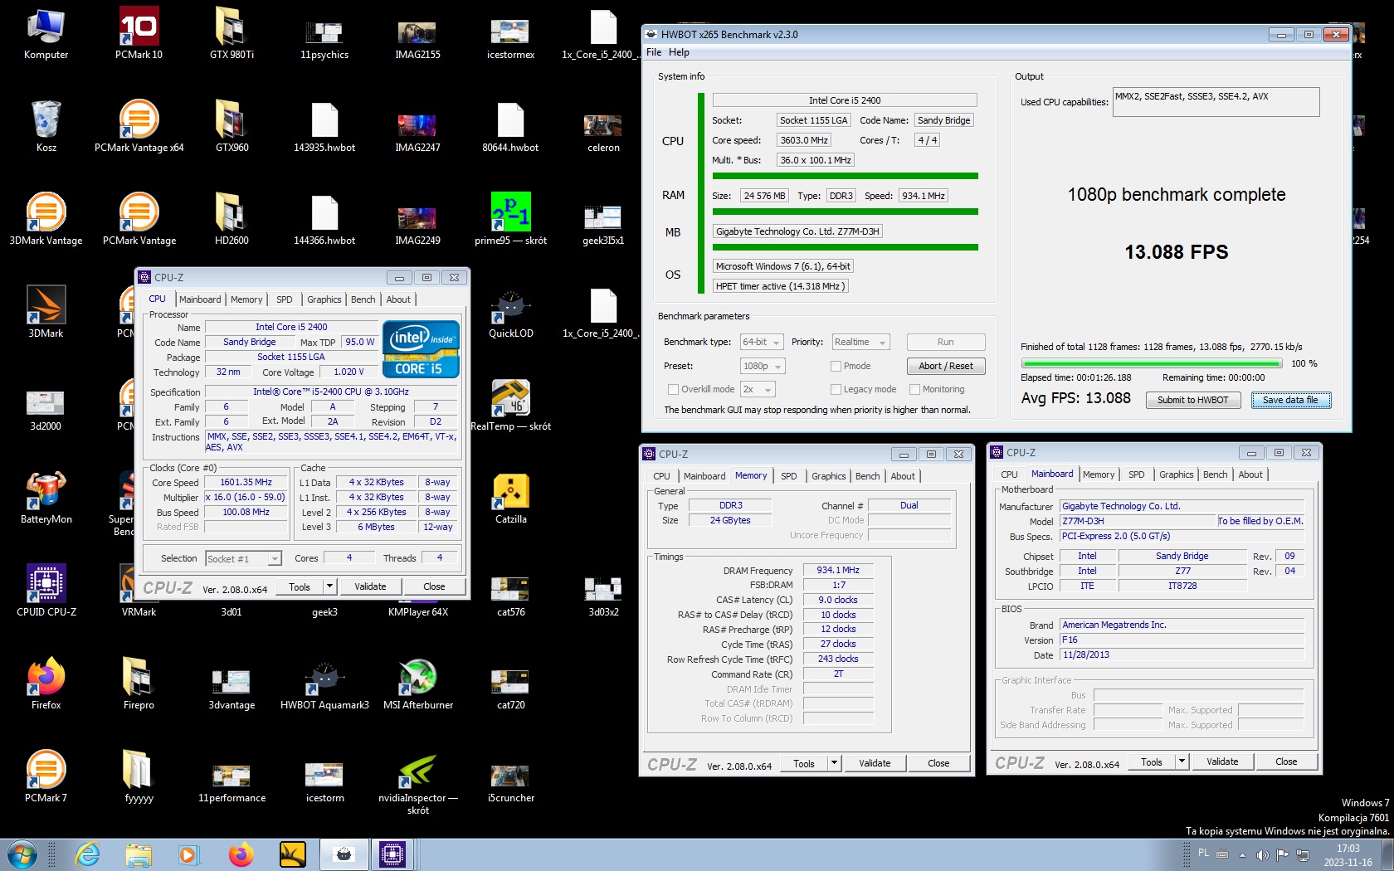Click Close in CPU-Z Memory window
This screenshot has height=871, width=1394.
click(x=938, y=763)
